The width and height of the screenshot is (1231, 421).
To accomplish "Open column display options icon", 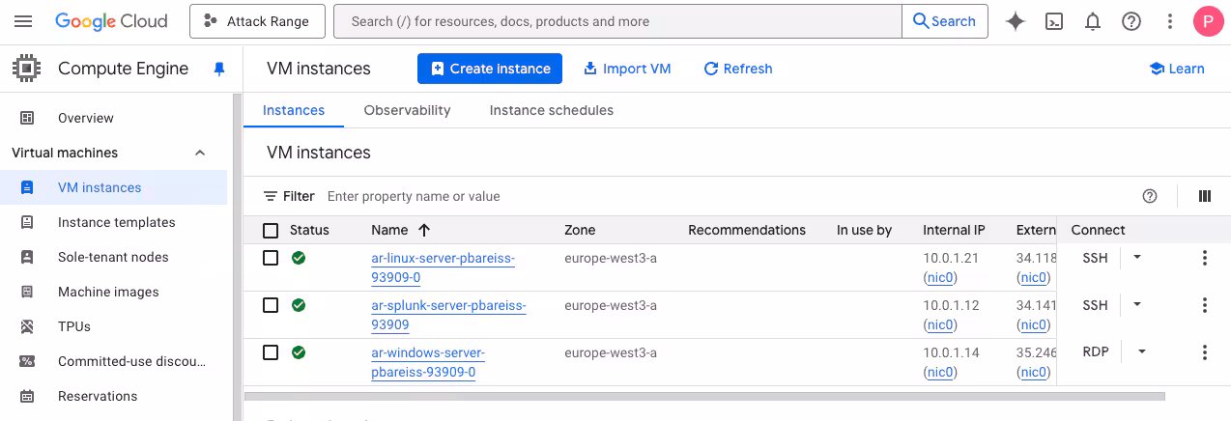I will 1204,196.
